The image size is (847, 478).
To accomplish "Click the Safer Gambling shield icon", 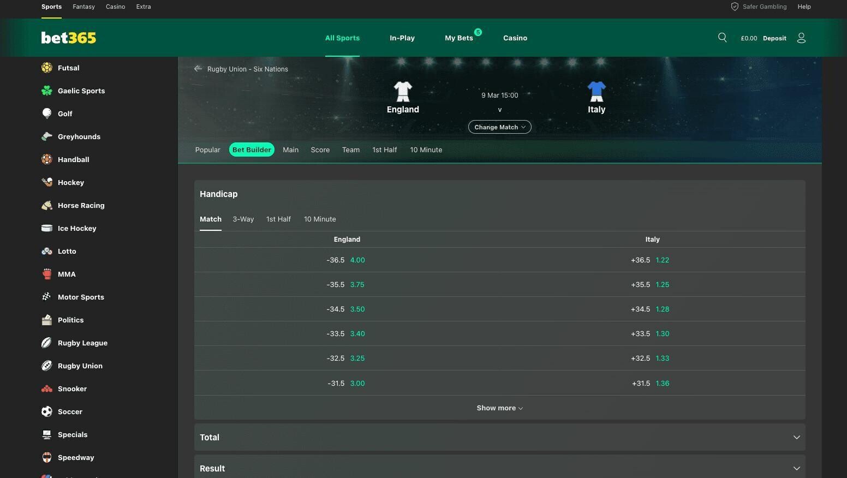I will coord(735,7).
